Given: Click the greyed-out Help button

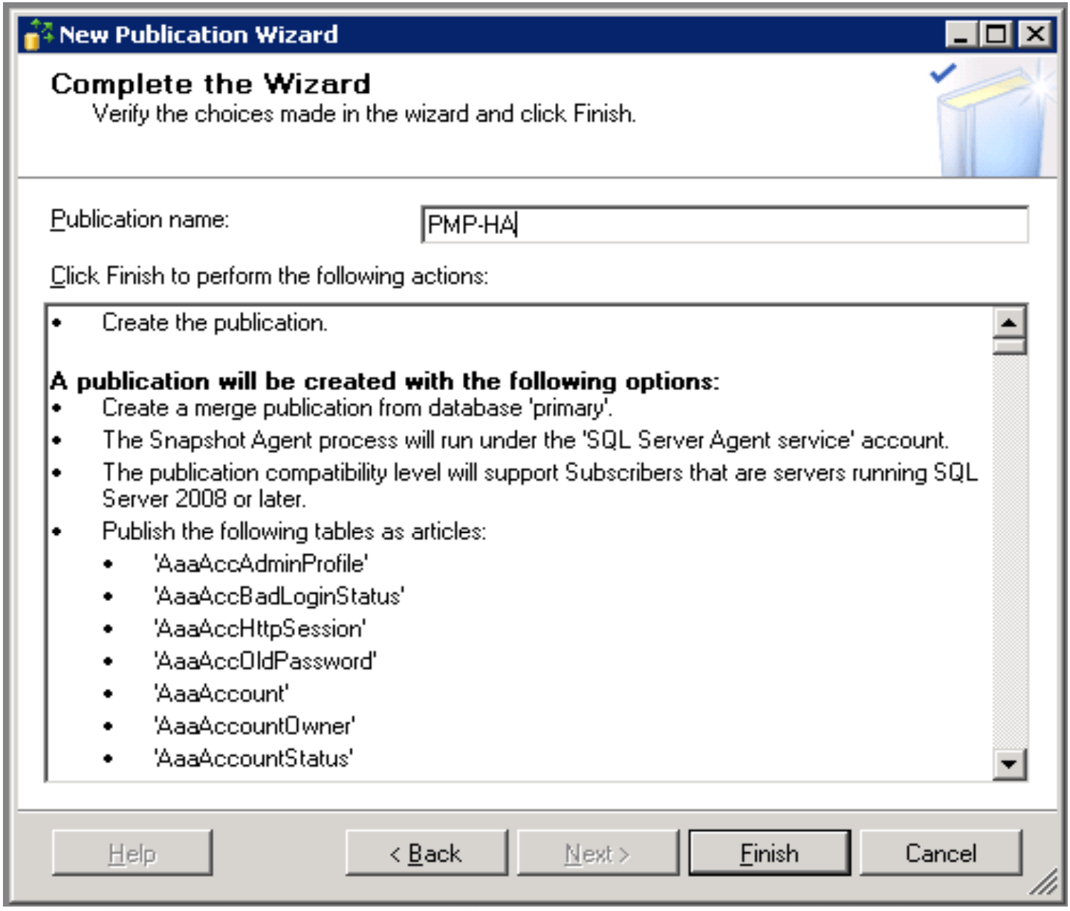Looking at the screenshot, I should coord(132,853).
